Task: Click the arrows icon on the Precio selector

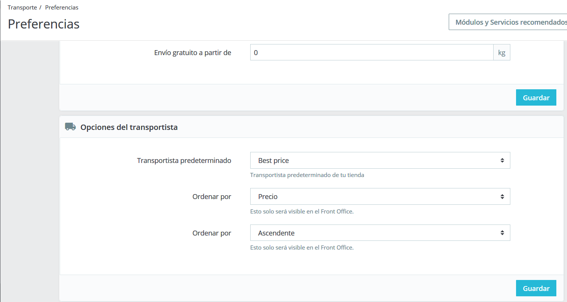Action: (x=502, y=197)
